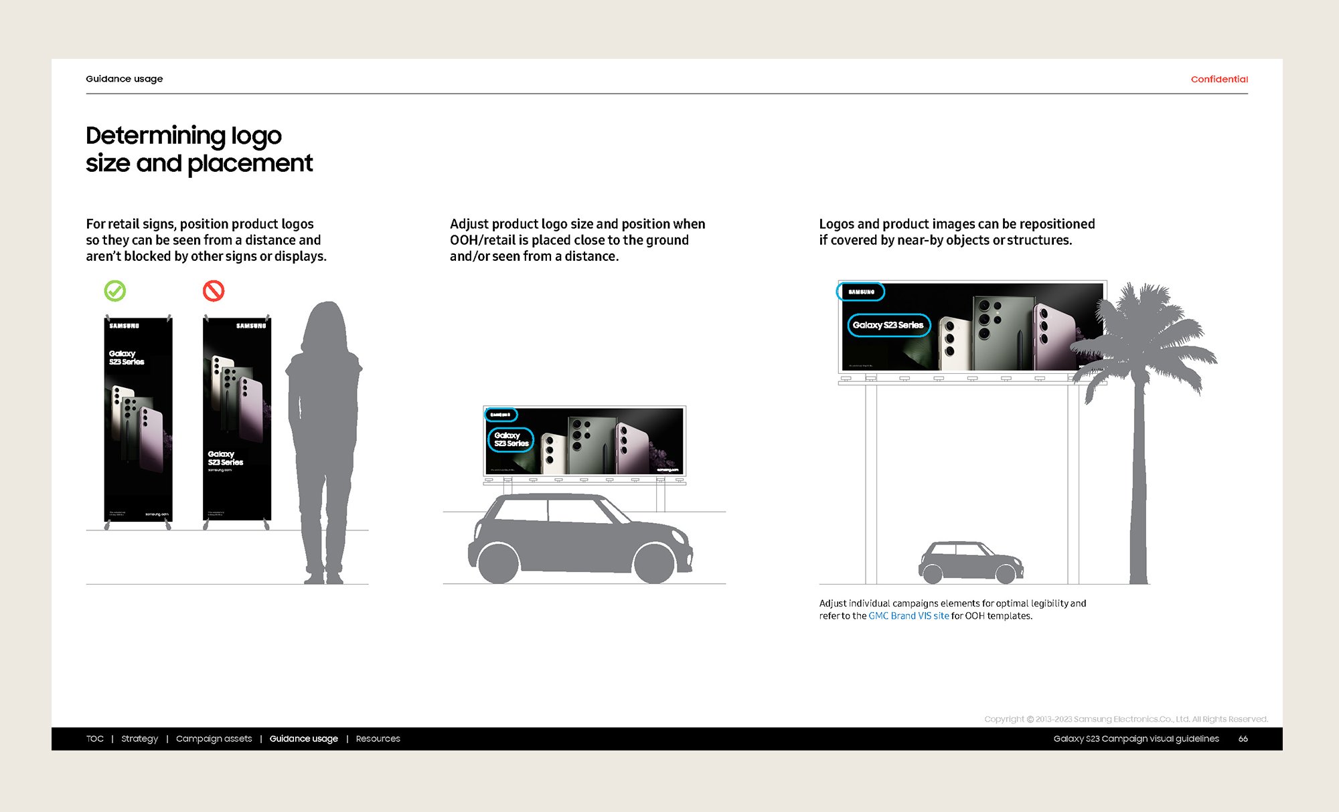Click the 'Adjust individual campaigns elements' caption
This screenshot has height=812, width=1339.
952,609
